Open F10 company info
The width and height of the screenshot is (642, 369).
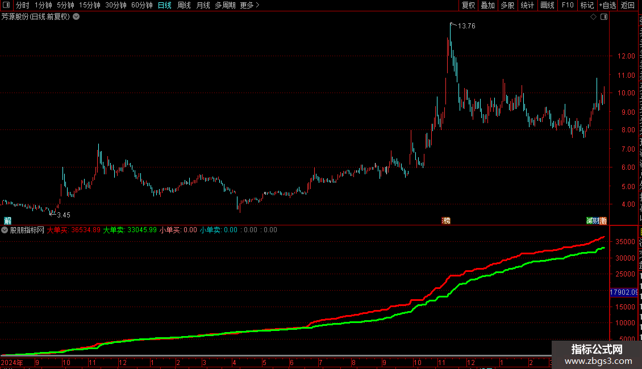568,5
